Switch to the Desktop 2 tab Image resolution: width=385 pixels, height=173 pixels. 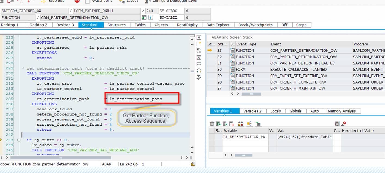[x=39, y=25]
